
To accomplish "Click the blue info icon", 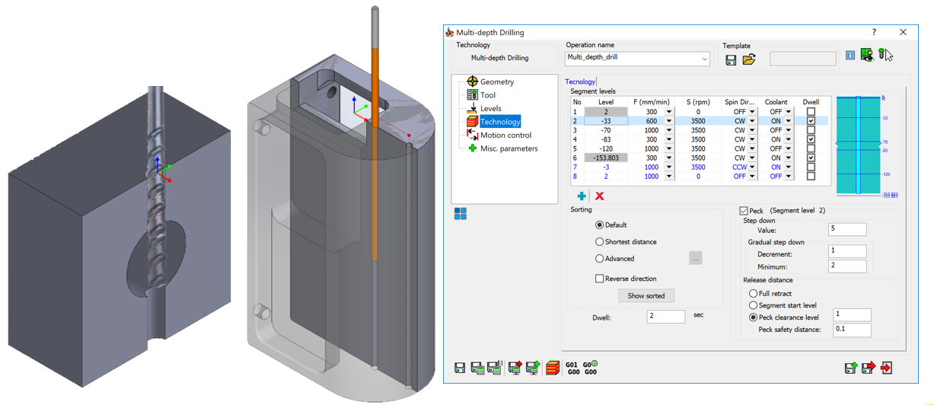I will (x=850, y=56).
